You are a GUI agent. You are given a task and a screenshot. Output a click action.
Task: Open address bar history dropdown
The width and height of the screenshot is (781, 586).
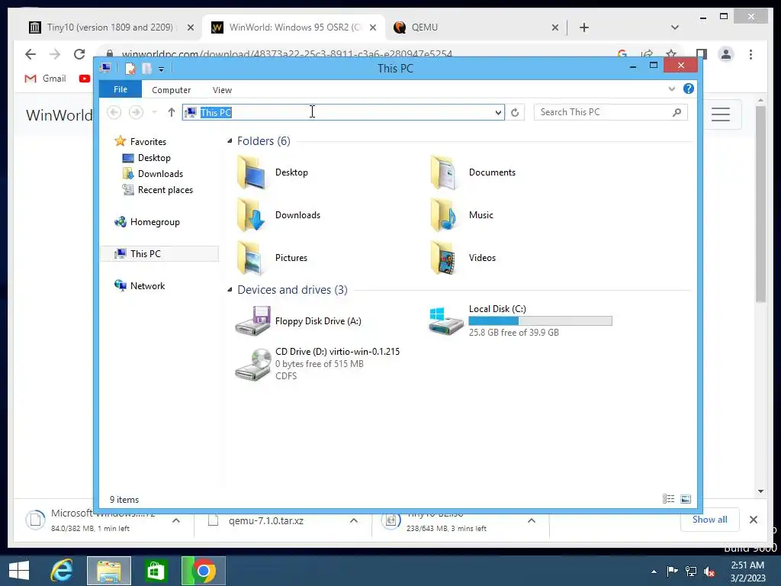[x=497, y=113]
